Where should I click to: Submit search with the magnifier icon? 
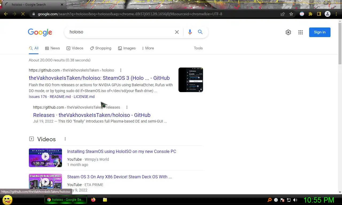[200, 32]
